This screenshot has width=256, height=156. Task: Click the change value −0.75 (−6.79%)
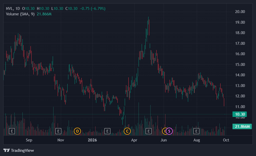(x=93, y=9)
